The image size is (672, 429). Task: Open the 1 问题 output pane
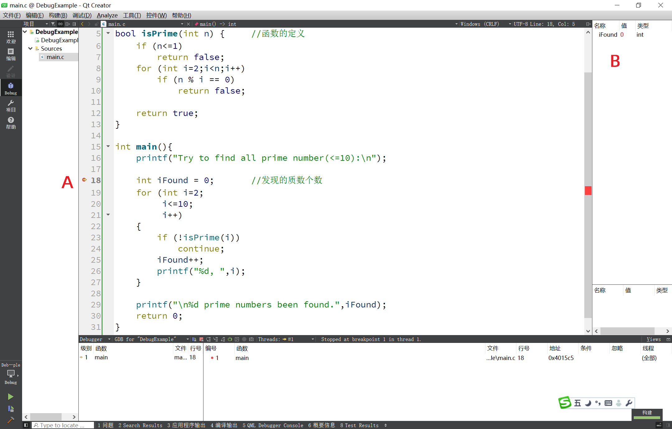coord(105,425)
